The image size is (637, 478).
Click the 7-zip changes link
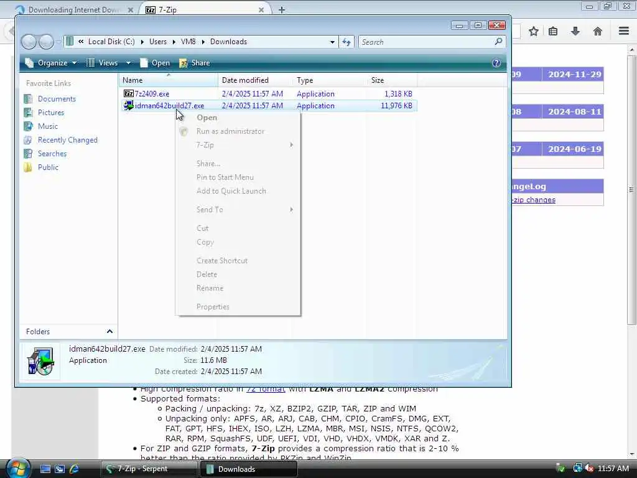point(534,200)
